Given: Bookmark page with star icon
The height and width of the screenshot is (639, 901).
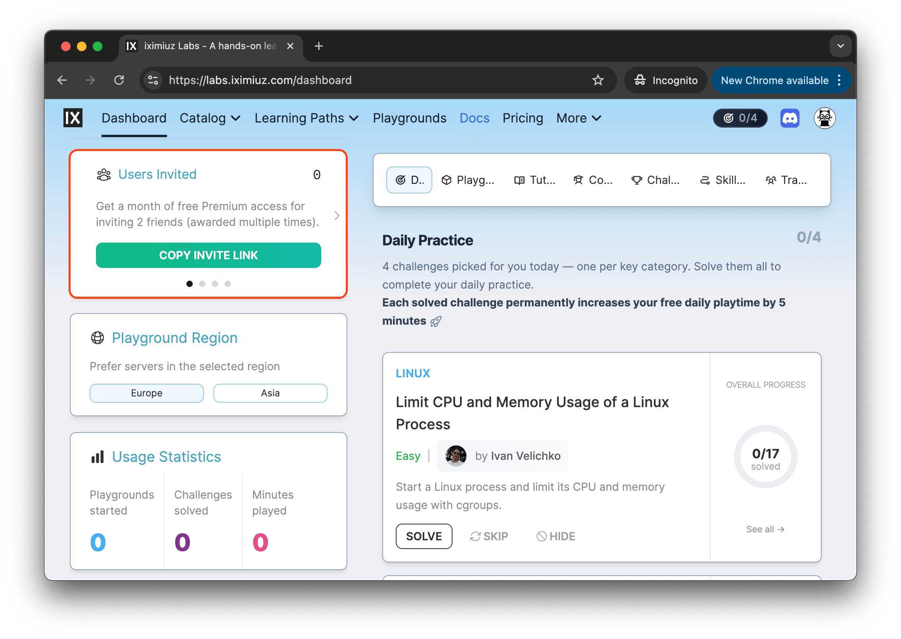Looking at the screenshot, I should pos(598,80).
